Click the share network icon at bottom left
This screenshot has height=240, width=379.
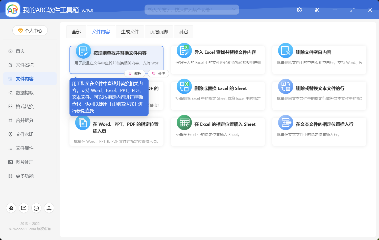49,208
